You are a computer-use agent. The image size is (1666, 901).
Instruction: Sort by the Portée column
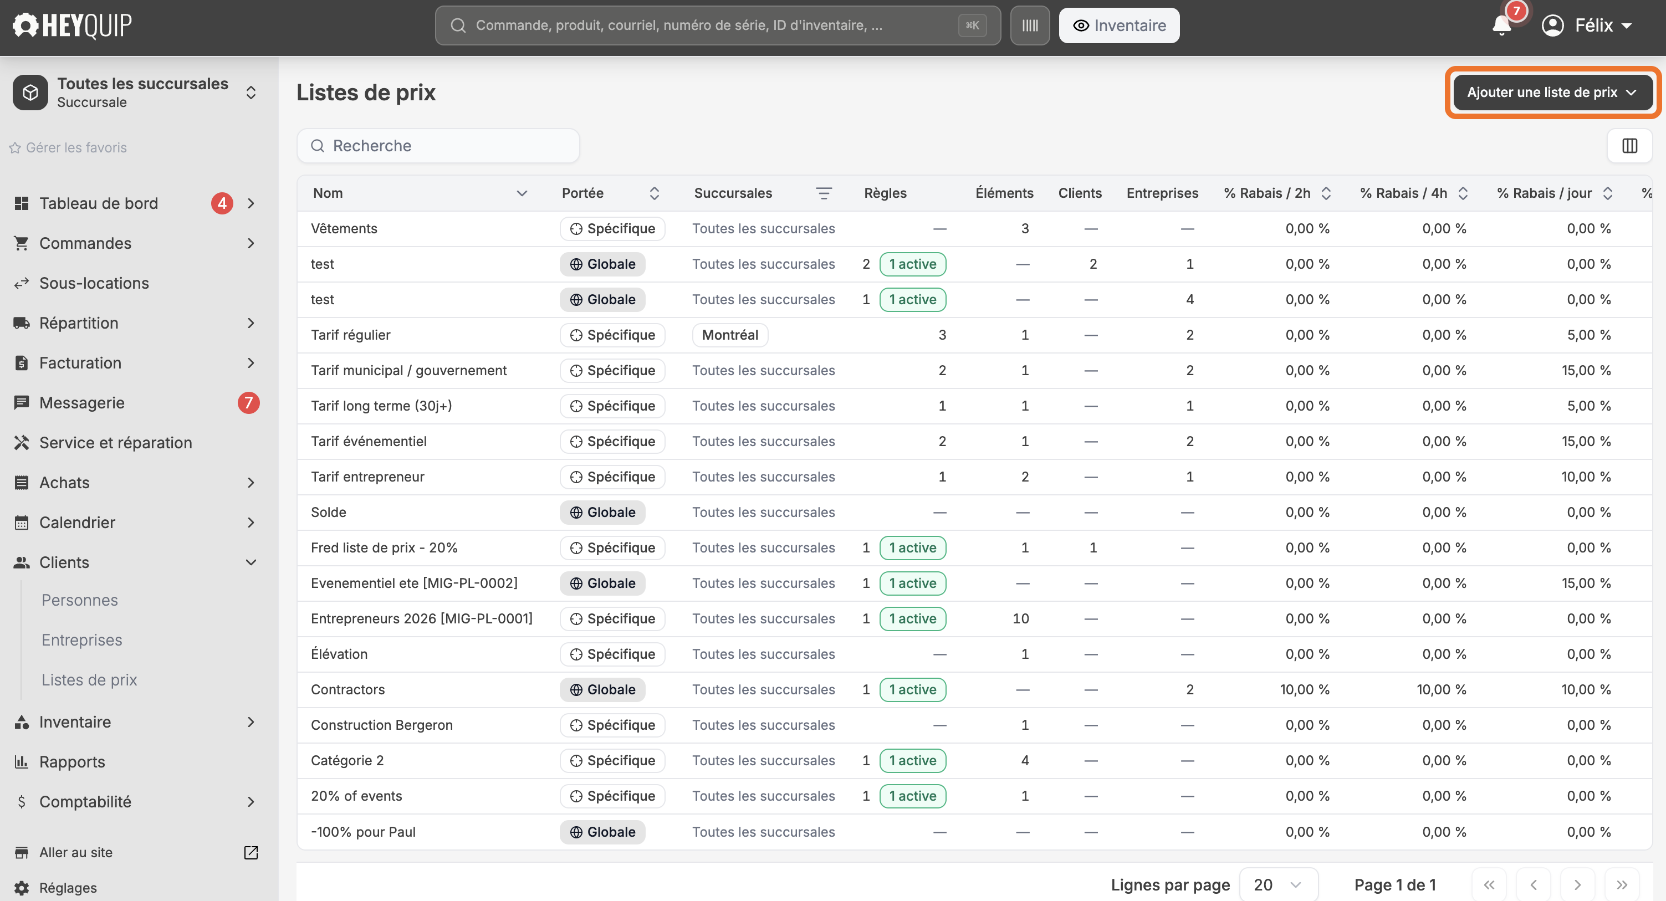coord(654,193)
